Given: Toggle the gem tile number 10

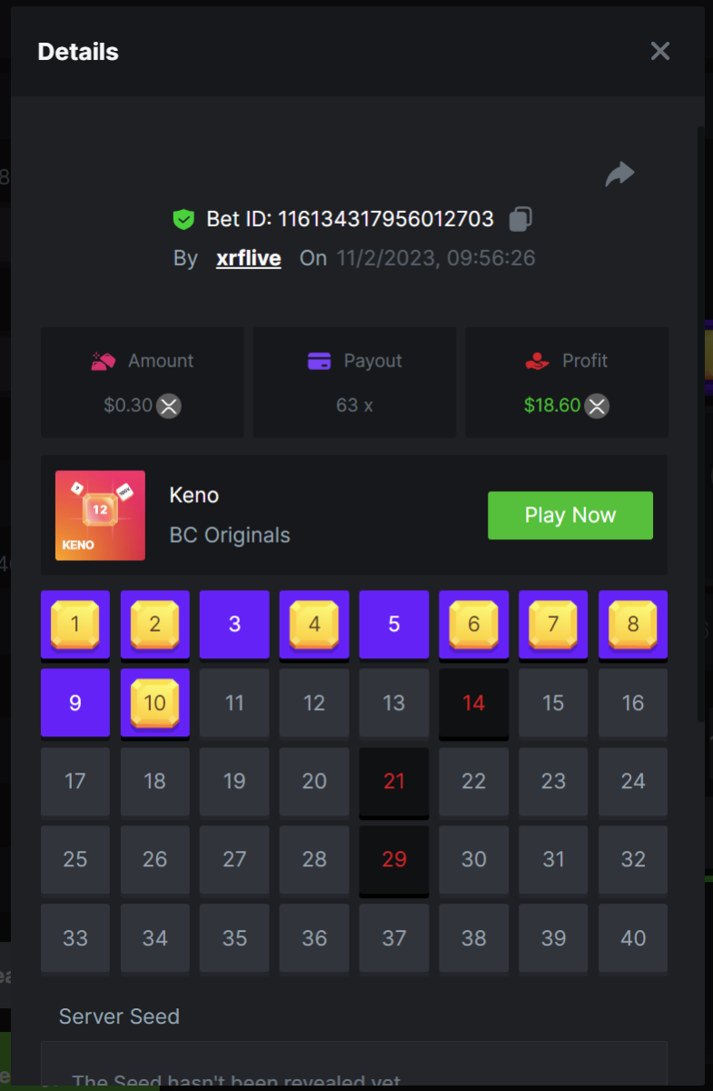Looking at the screenshot, I should 155,703.
